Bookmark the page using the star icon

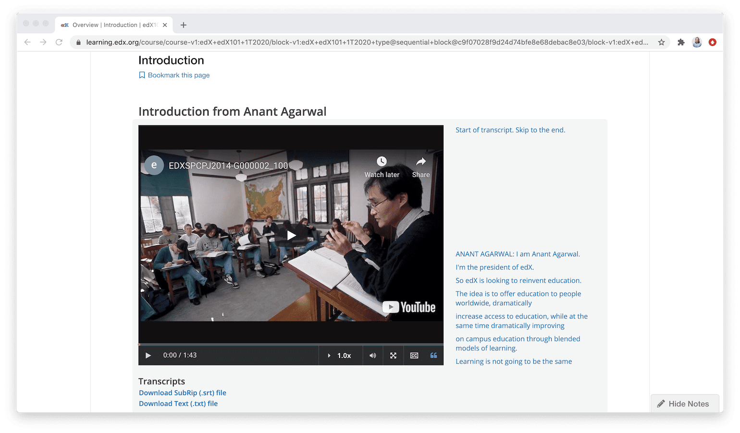click(661, 42)
